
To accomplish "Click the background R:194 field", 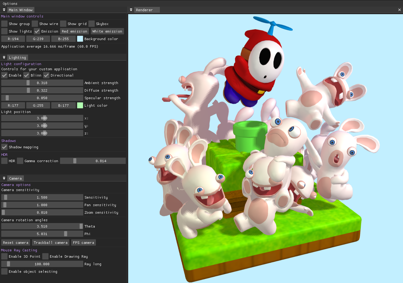I will pos(13,39).
